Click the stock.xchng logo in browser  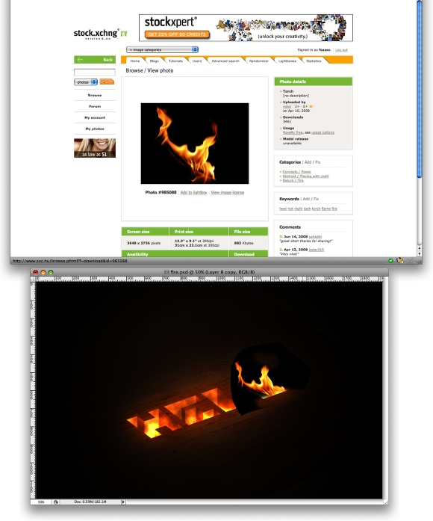(x=100, y=34)
